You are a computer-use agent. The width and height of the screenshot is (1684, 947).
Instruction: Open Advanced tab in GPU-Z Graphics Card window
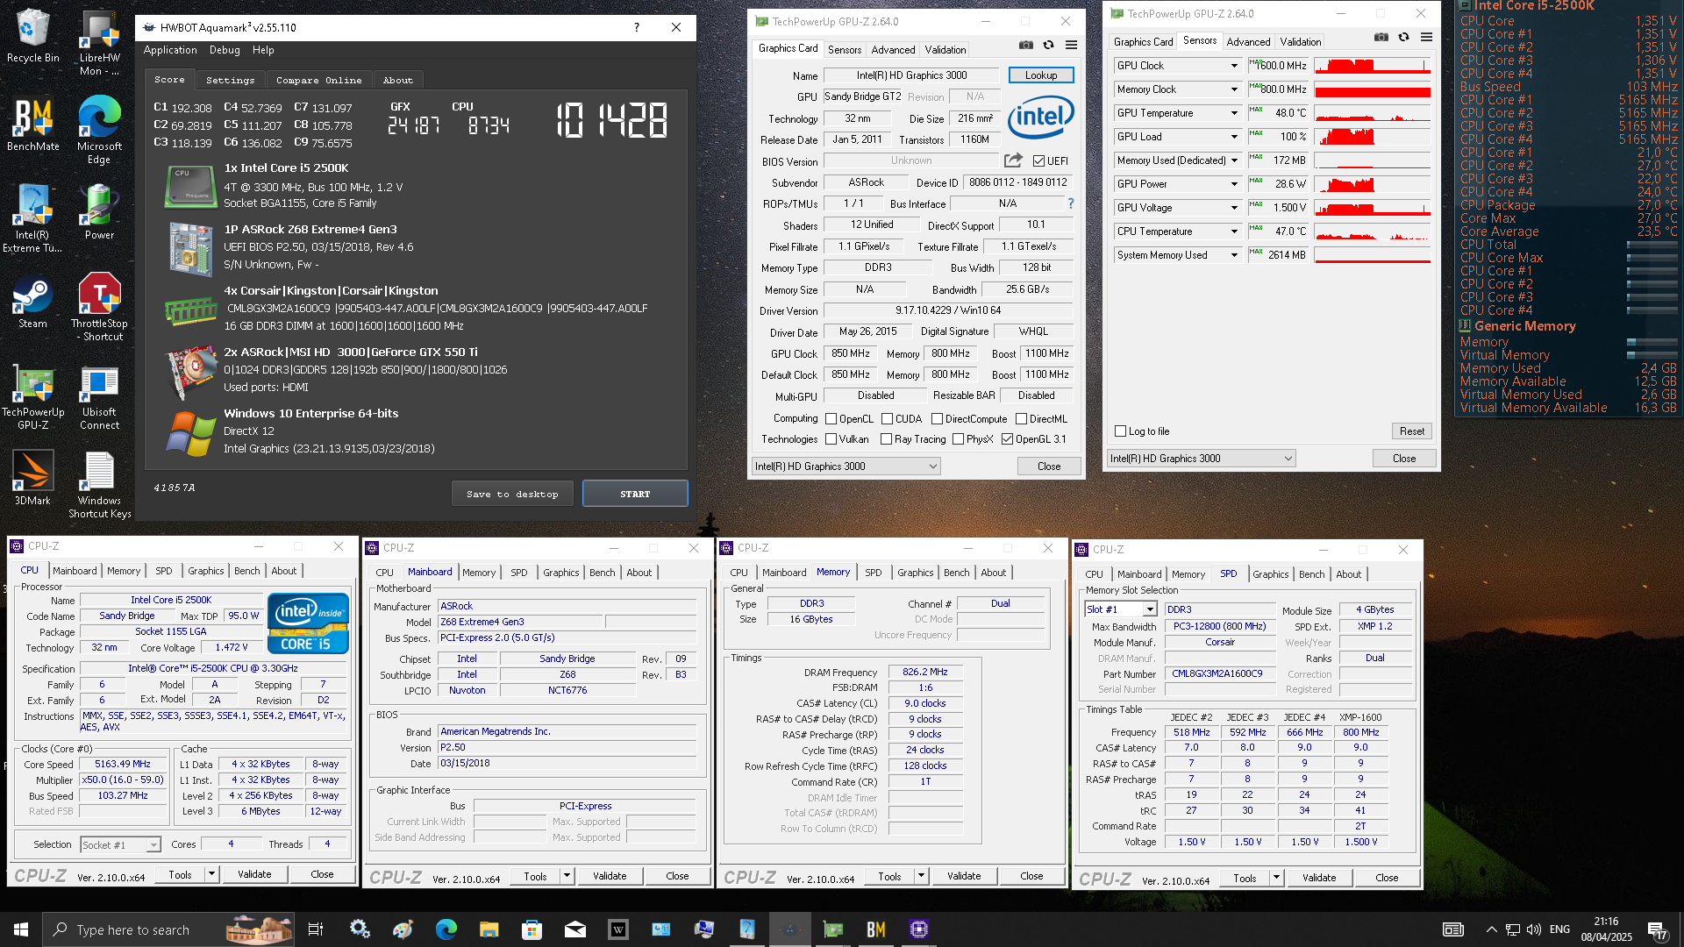(x=894, y=50)
